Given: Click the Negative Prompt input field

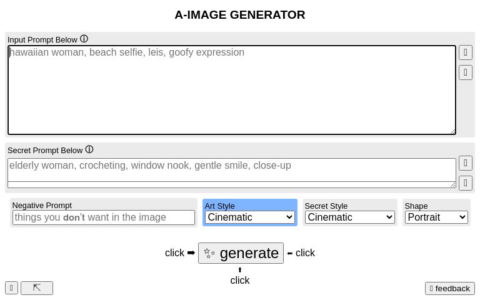Looking at the screenshot, I should [x=104, y=217].
